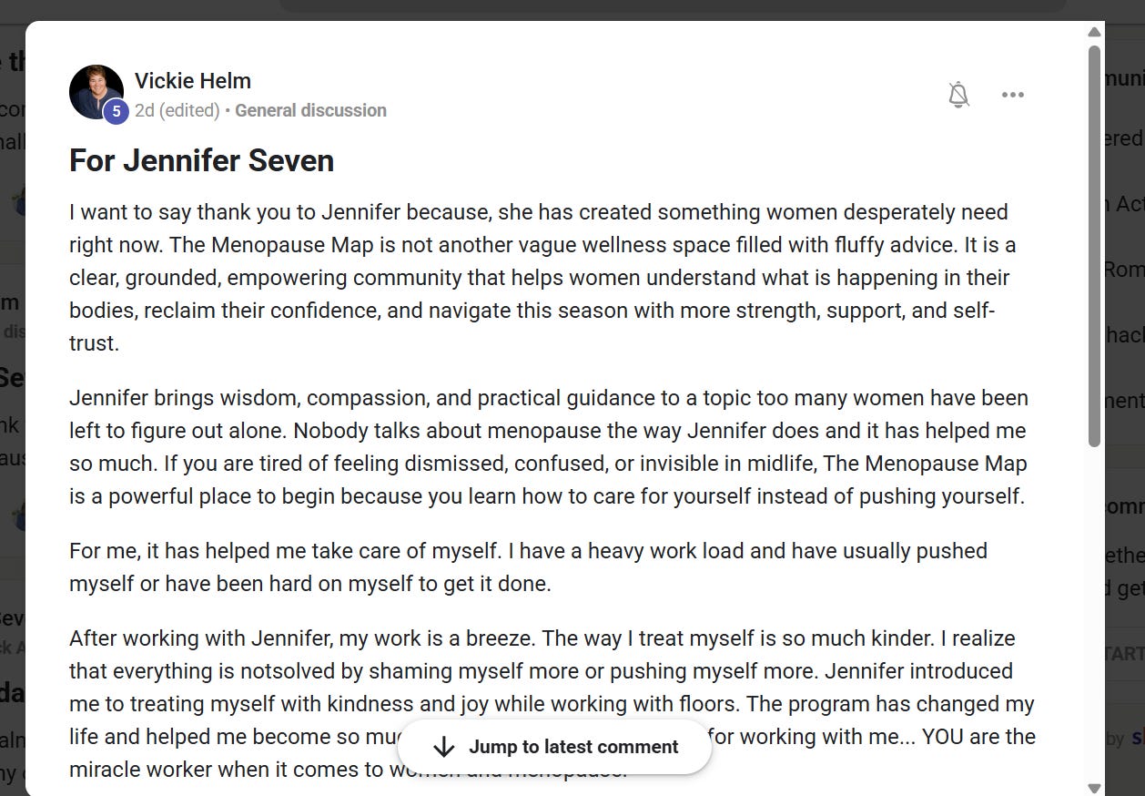Open the Vickie Helm author name link

(x=193, y=80)
